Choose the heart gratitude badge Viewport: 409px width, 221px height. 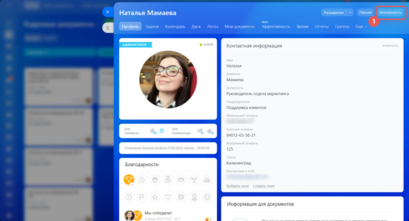pos(168,197)
